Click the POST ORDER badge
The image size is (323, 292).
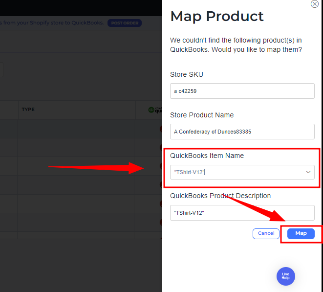point(125,23)
